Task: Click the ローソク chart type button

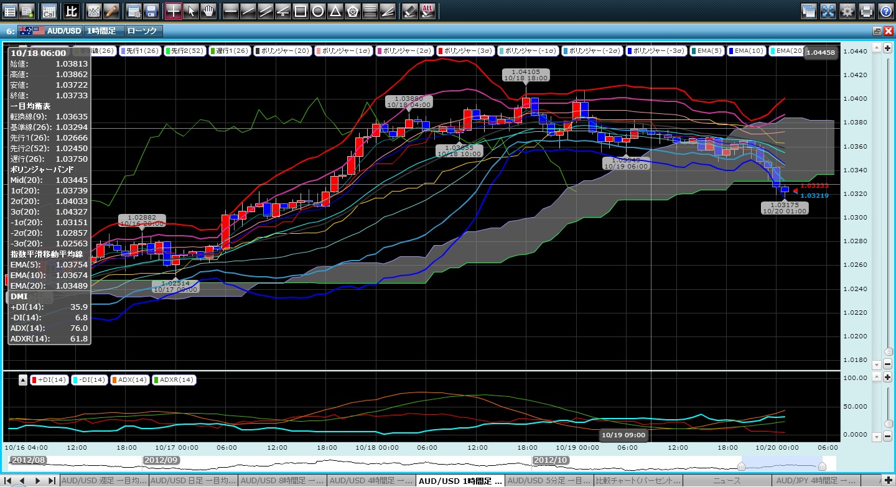Action: [x=143, y=30]
